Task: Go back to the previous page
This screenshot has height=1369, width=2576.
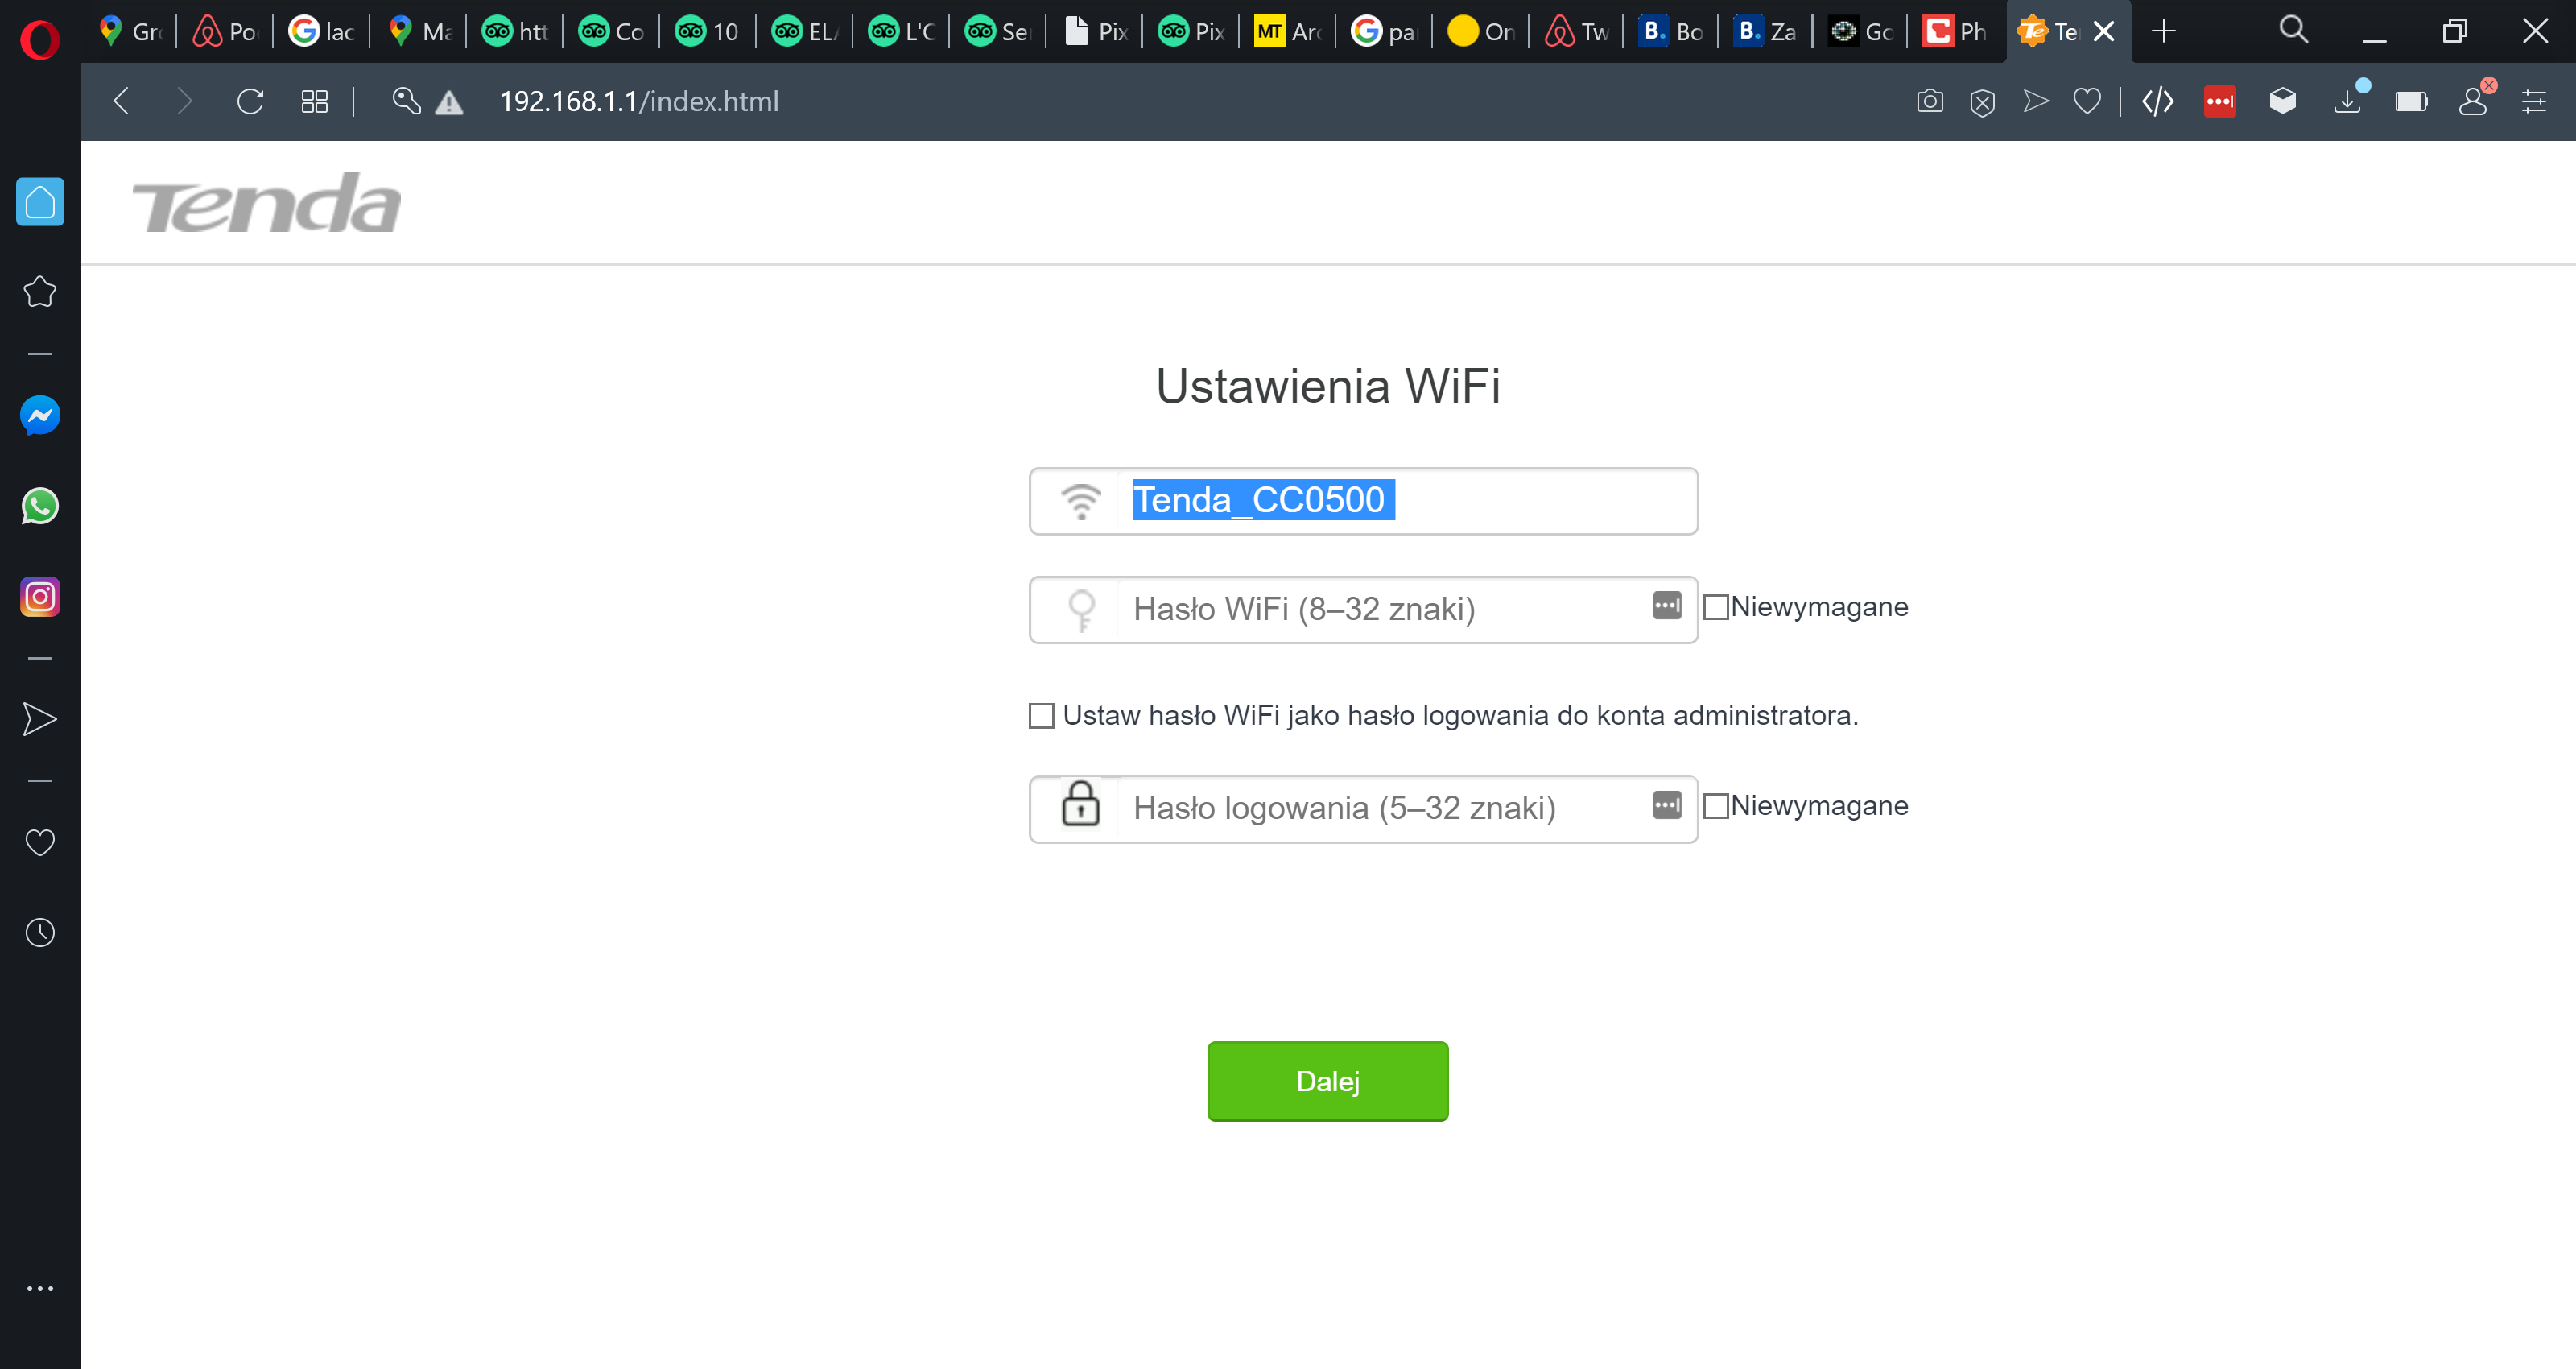Action: [122, 101]
